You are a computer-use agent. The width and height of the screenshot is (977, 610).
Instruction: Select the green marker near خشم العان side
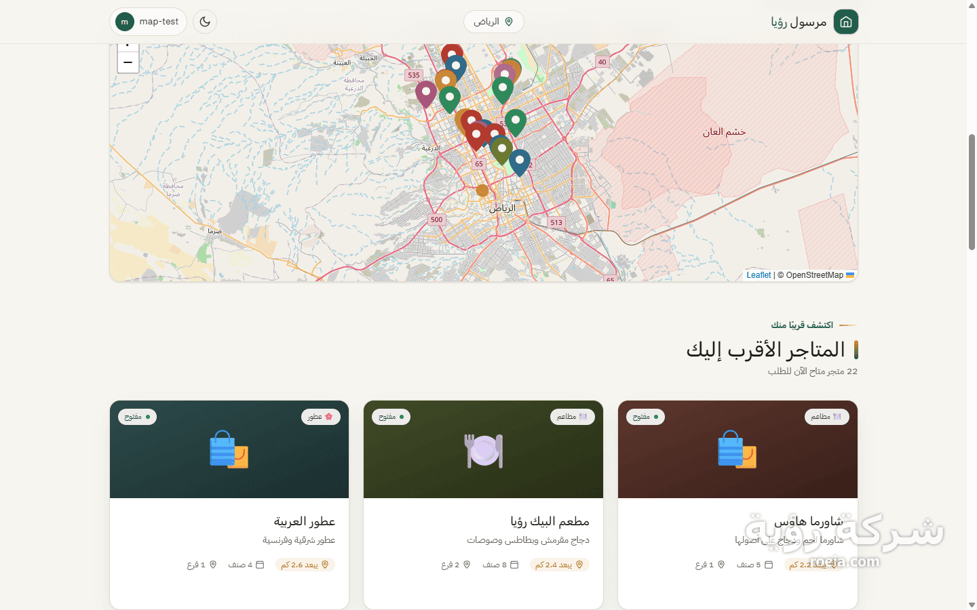pos(516,123)
